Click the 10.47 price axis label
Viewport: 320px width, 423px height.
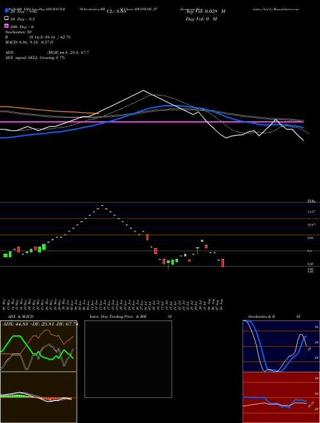click(x=311, y=225)
